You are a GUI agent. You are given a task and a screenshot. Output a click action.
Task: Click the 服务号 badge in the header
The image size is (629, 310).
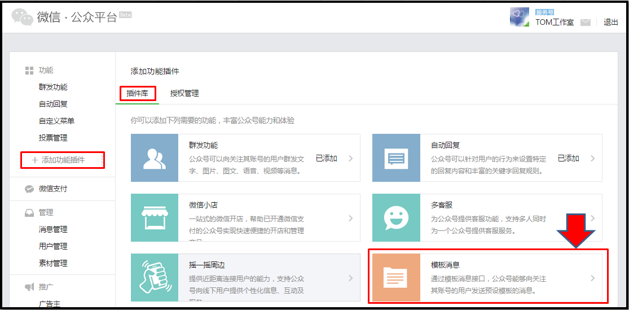[x=545, y=12]
